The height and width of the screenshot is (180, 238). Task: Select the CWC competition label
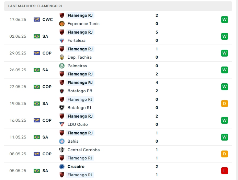(48, 20)
